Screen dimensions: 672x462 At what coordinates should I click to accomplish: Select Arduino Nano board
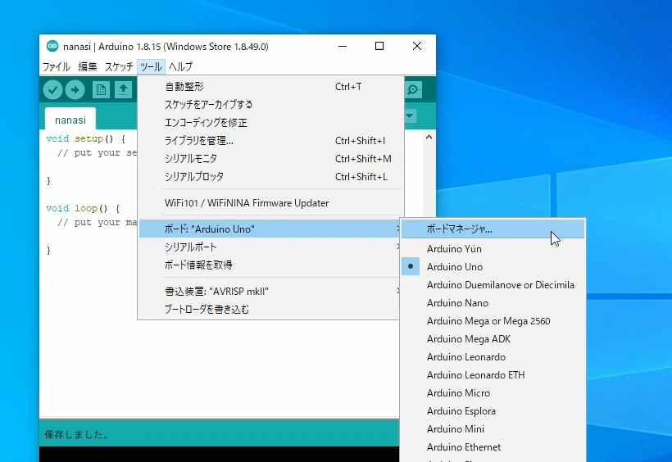click(x=493, y=303)
